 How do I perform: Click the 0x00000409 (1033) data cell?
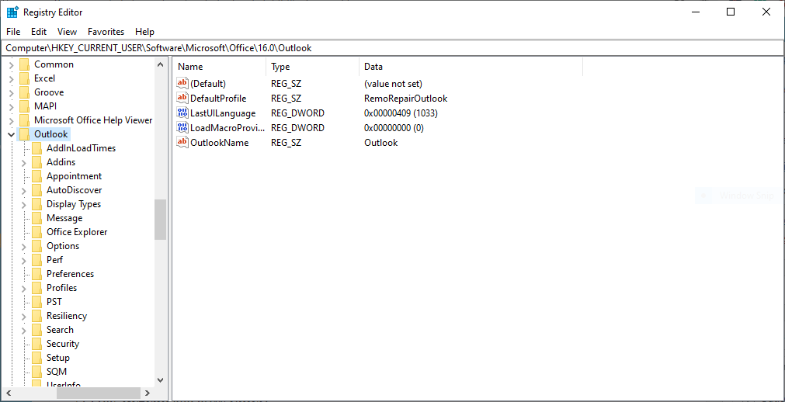(x=401, y=113)
